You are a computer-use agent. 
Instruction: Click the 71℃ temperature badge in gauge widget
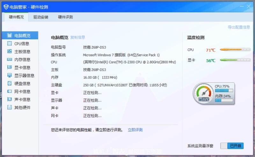click(204, 99)
